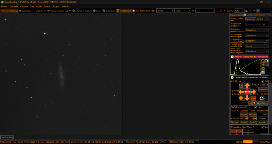The height and width of the screenshot is (144, 272).
Task: Click the half-circle contrast icon in histogram
Action: 267,61
